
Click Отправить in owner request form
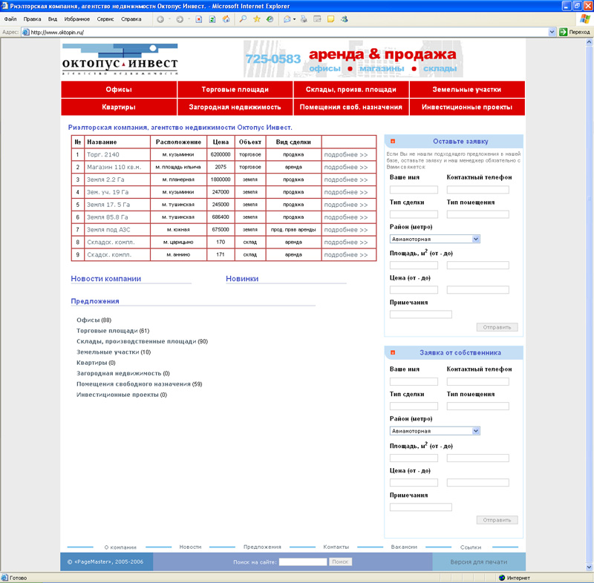[x=497, y=520]
